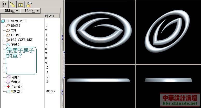Open the tab with hammer icon
The height and width of the screenshot is (108, 201).
click(29, 5)
